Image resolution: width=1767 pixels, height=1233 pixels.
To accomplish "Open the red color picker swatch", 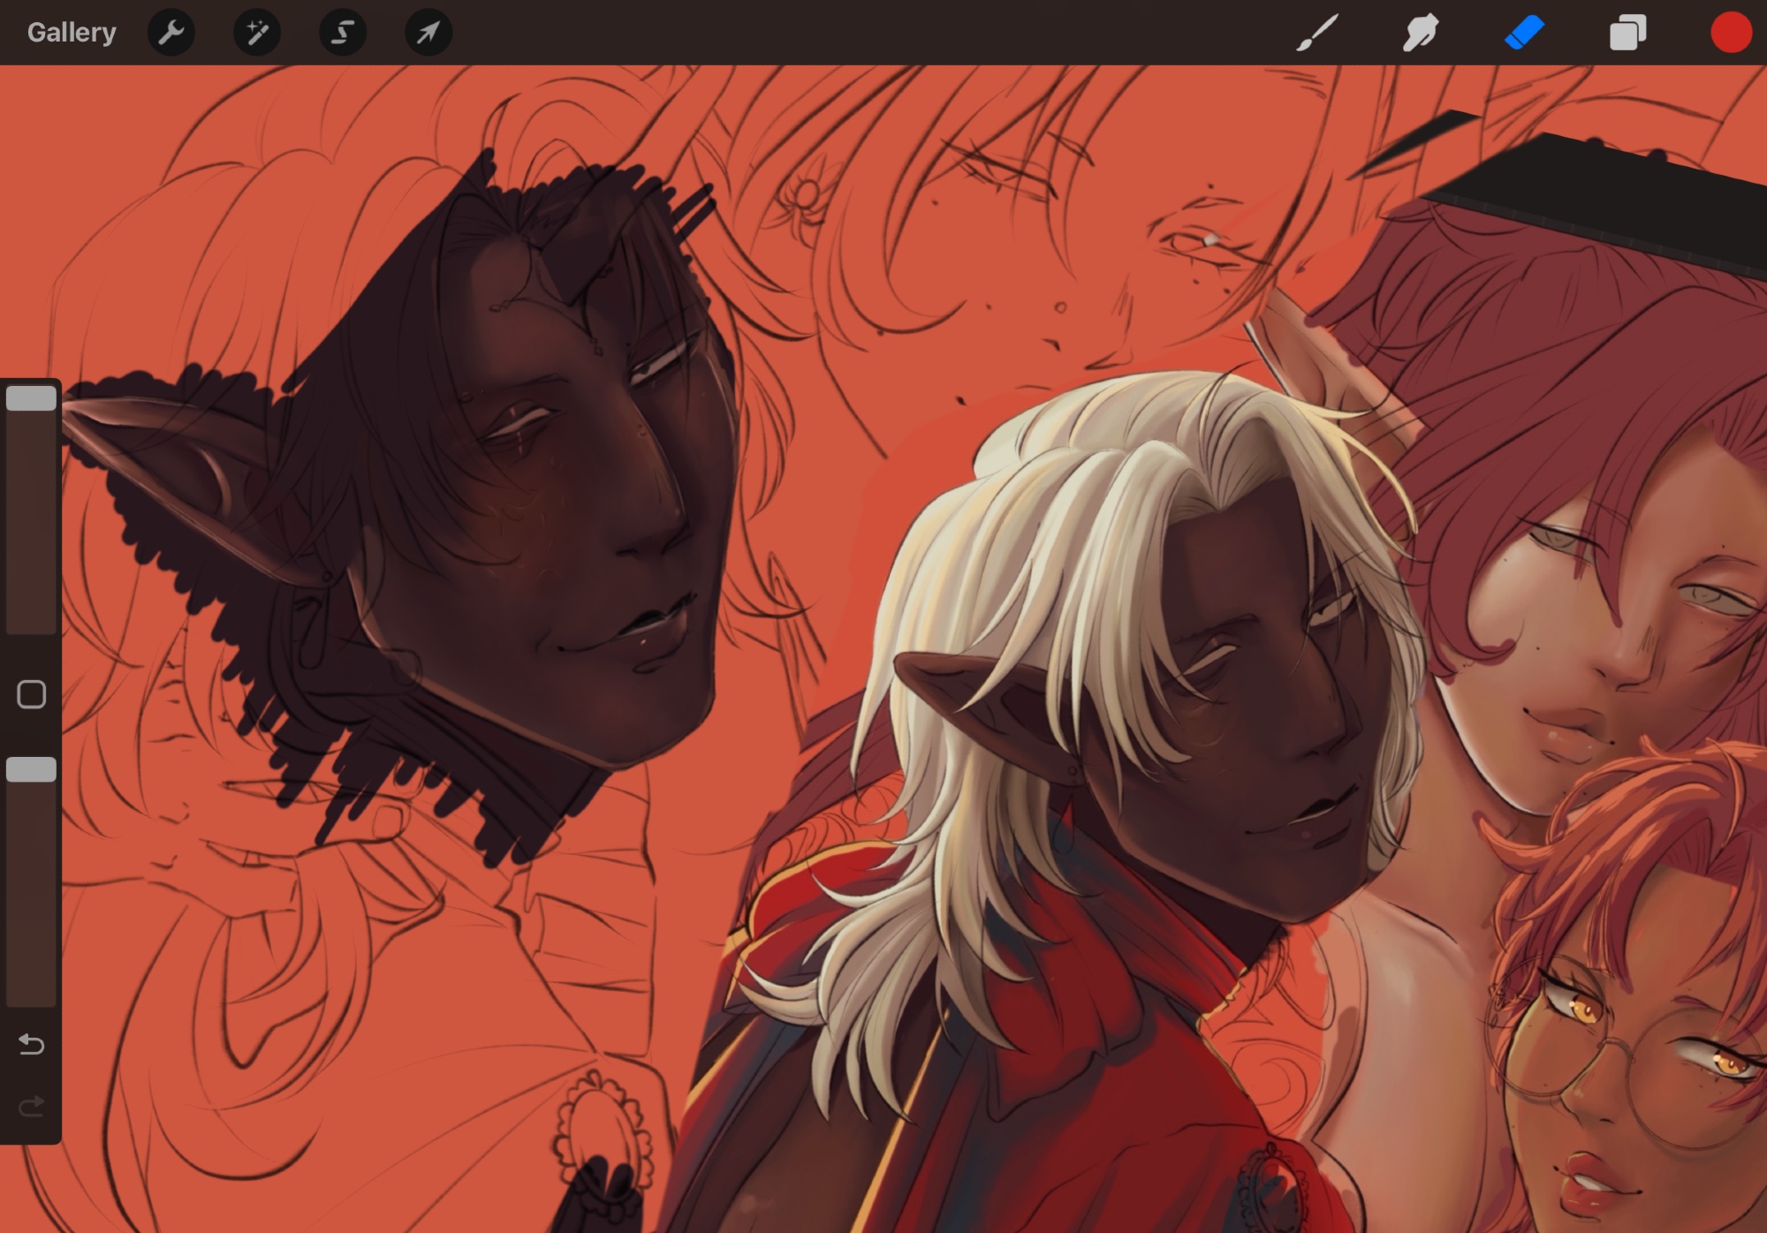I will tap(1730, 33).
